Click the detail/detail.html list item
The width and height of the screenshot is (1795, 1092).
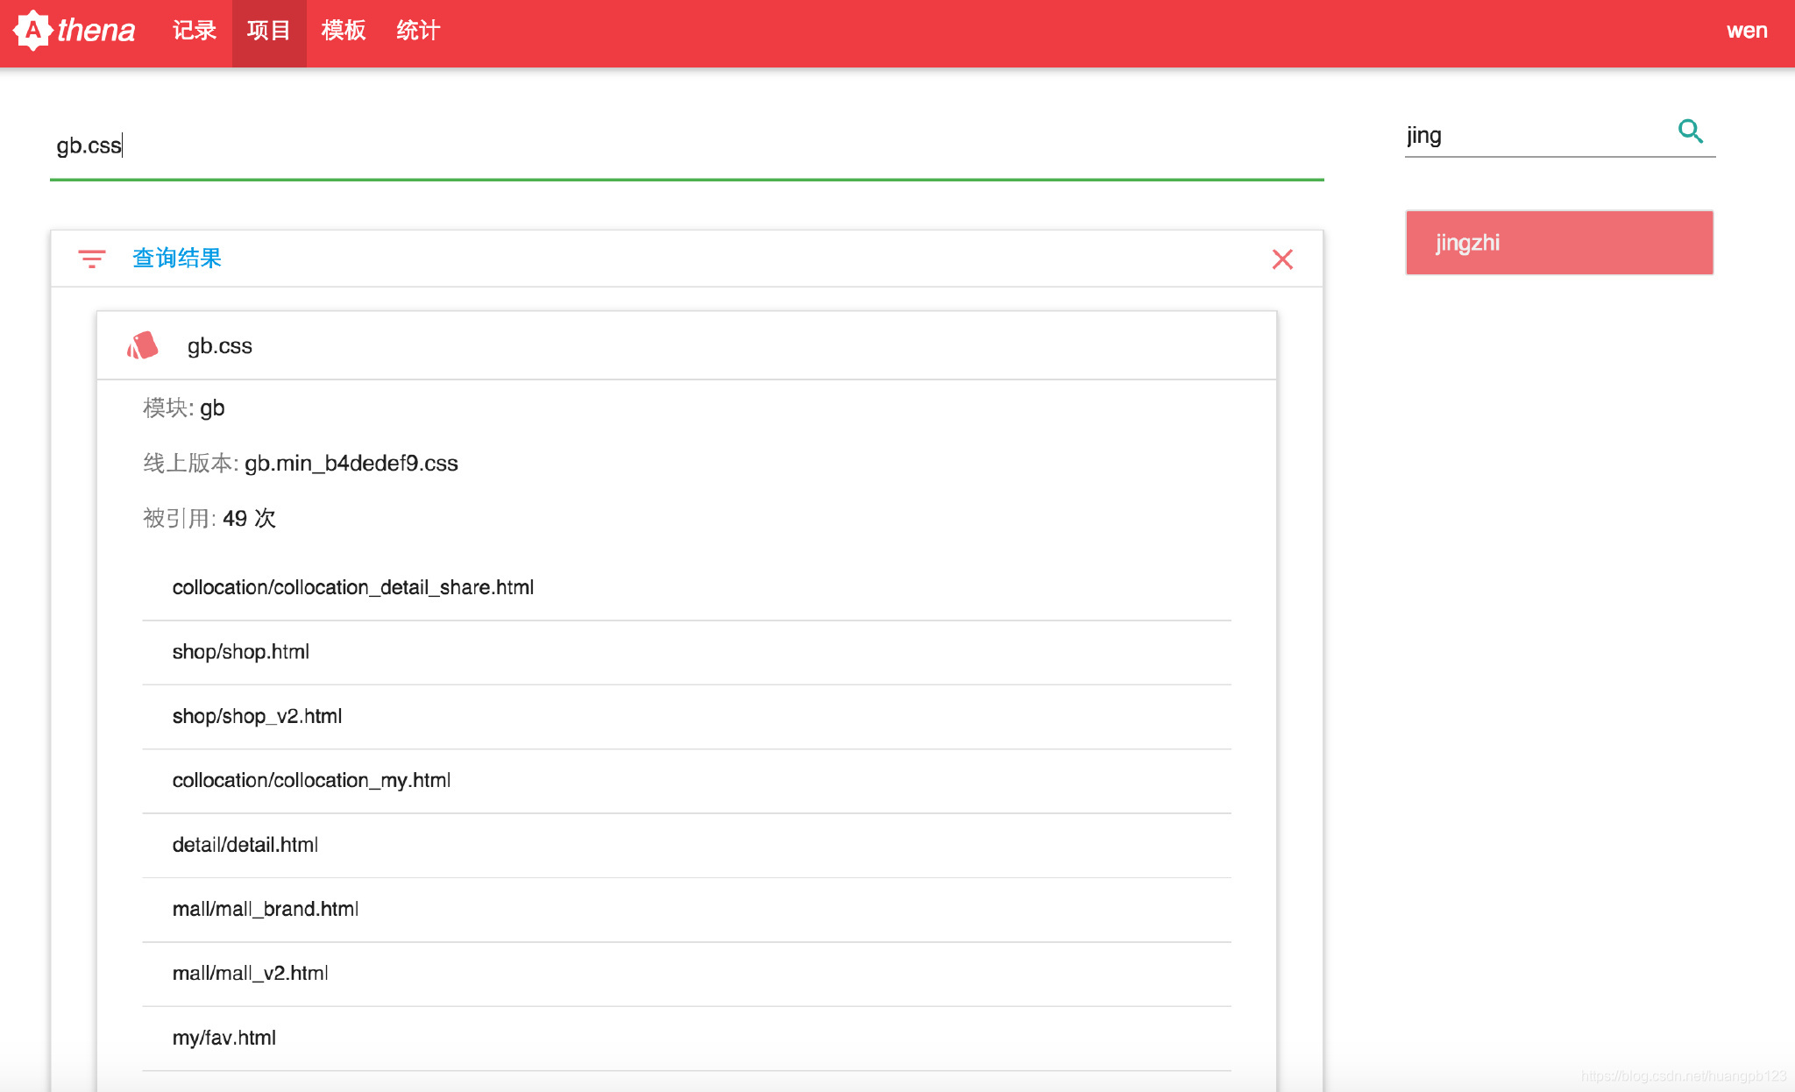[x=245, y=846]
